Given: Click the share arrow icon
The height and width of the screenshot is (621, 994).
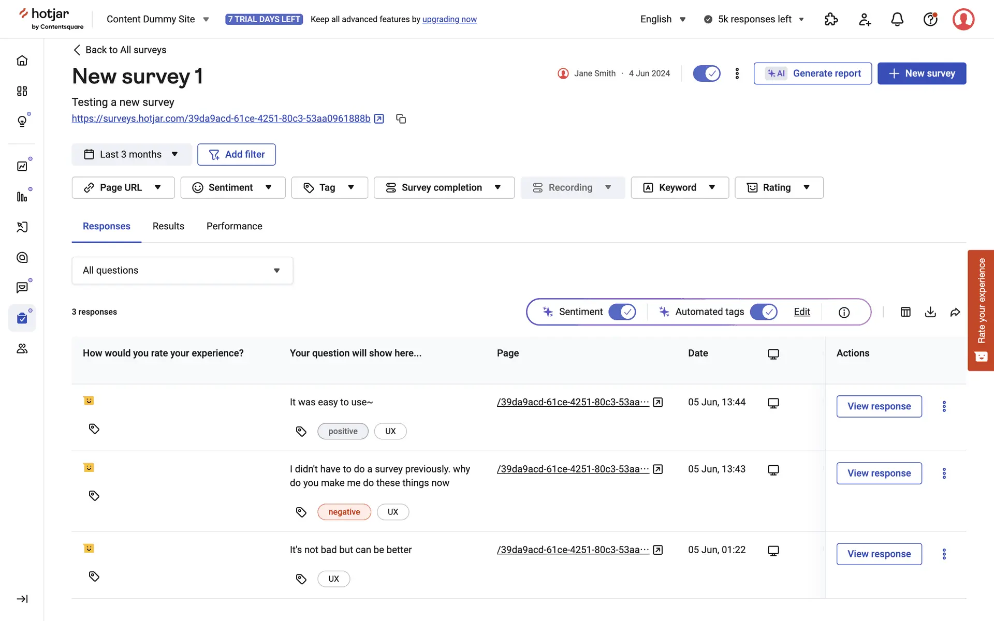Looking at the screenshot, I should pos(955,312).
